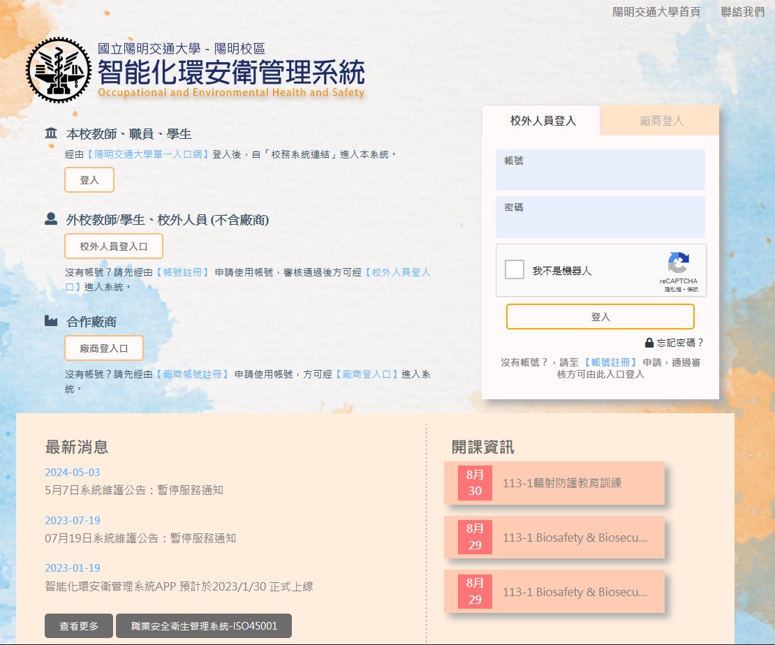775x645 pixels.
Task: Click the person icon beside 外校教師/學生
Action: (x=51, y=218)
